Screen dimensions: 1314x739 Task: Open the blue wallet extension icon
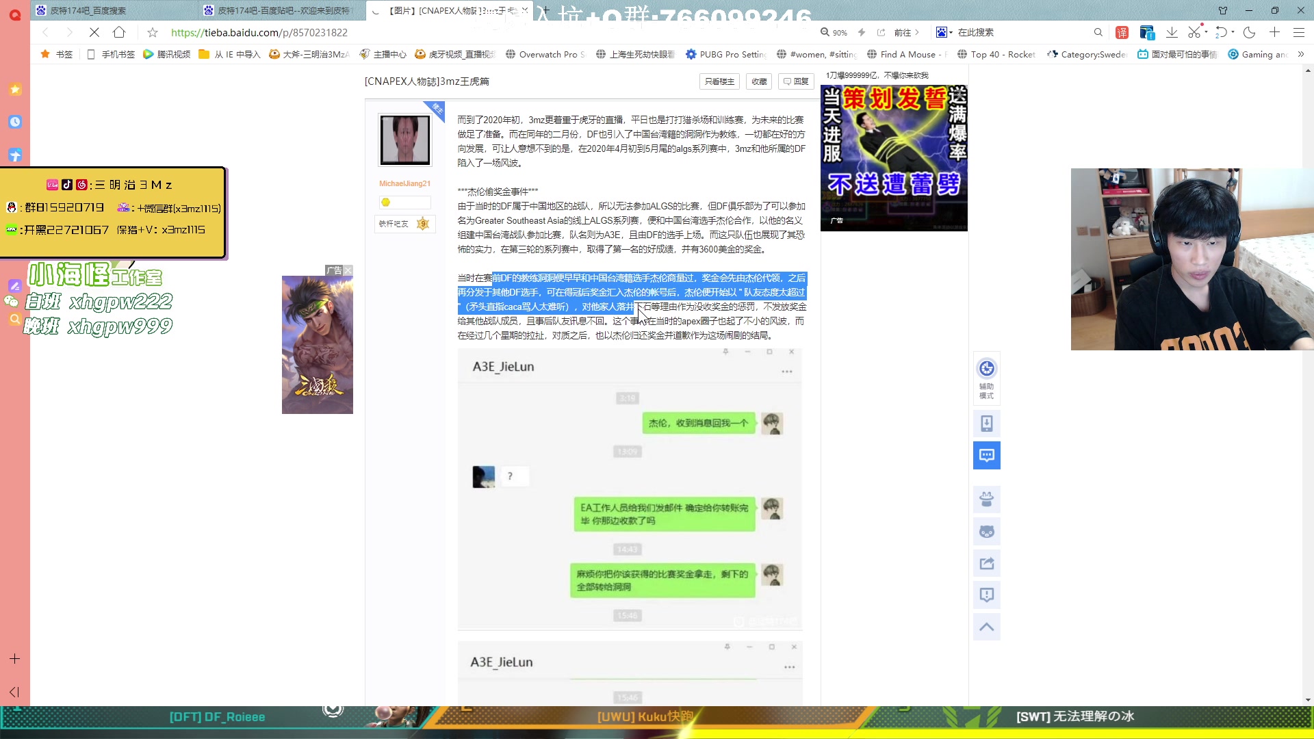pyautogui.click(x=1147, y=32)
